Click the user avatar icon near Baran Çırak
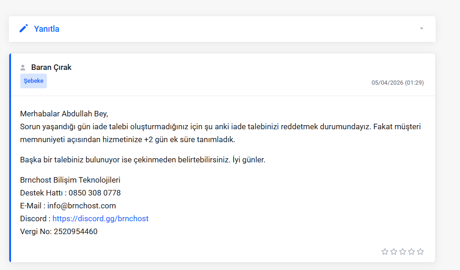The image size is (460, 270). click(23, 68)
